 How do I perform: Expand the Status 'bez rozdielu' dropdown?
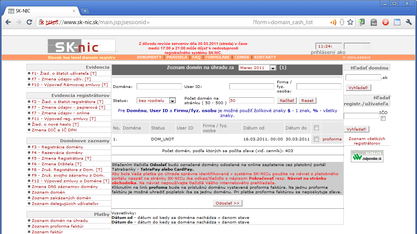[x=156, y=100]
